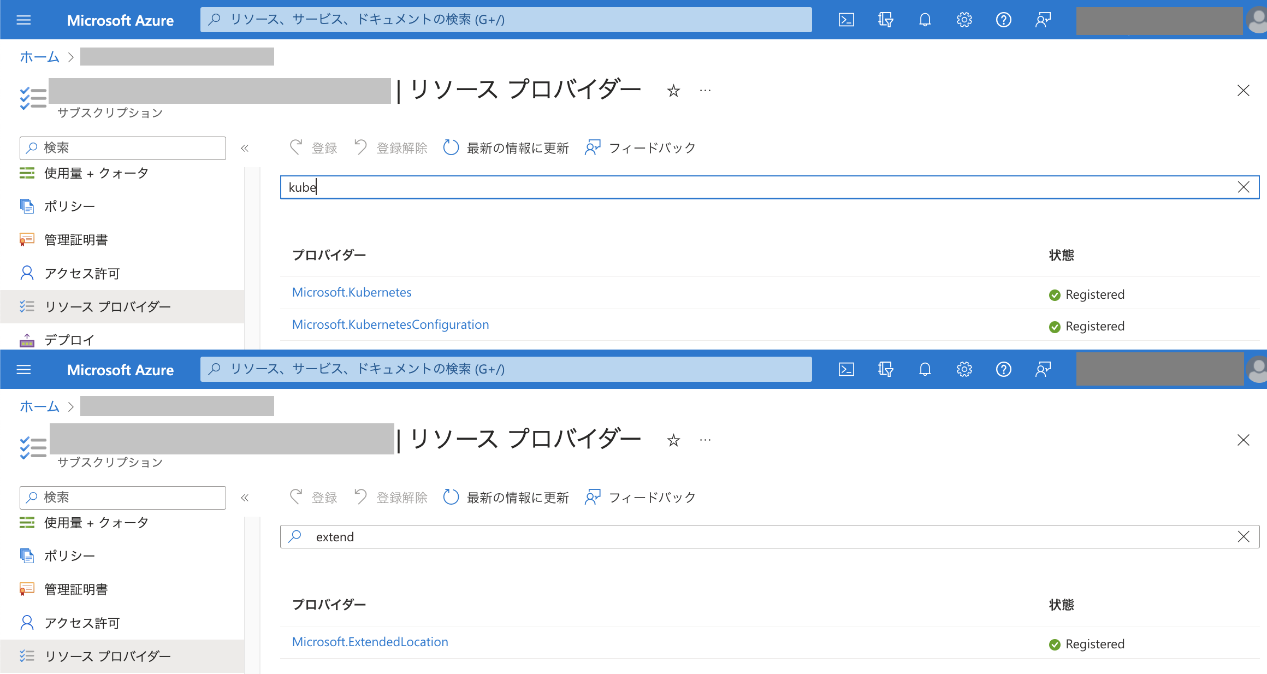The width and height of the screenshot is (1267, 674).
Task: Sort by 状態 column in upper table
Action: (1061, 255)
